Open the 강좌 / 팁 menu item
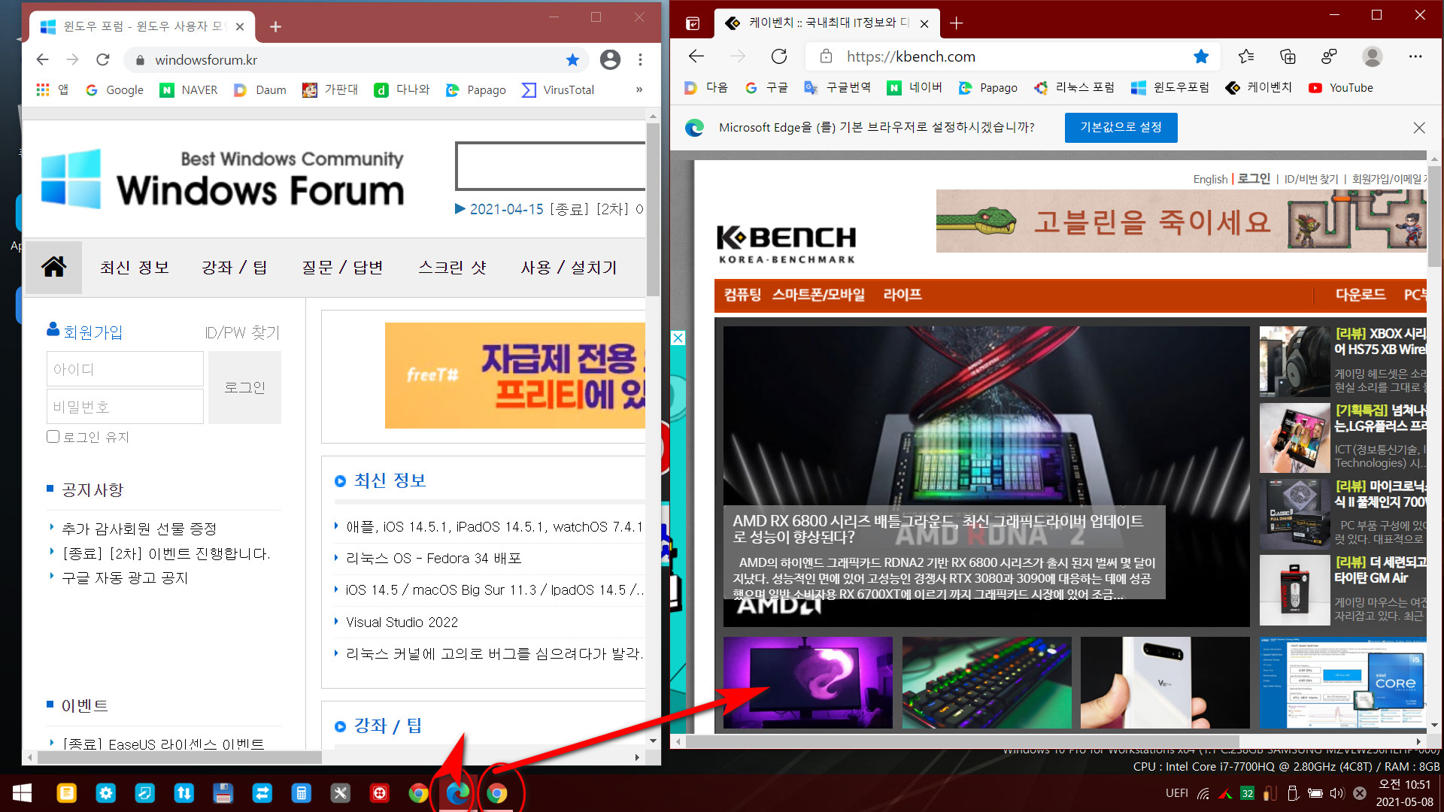Screen dimensions: 1444x812 [234, 268]
